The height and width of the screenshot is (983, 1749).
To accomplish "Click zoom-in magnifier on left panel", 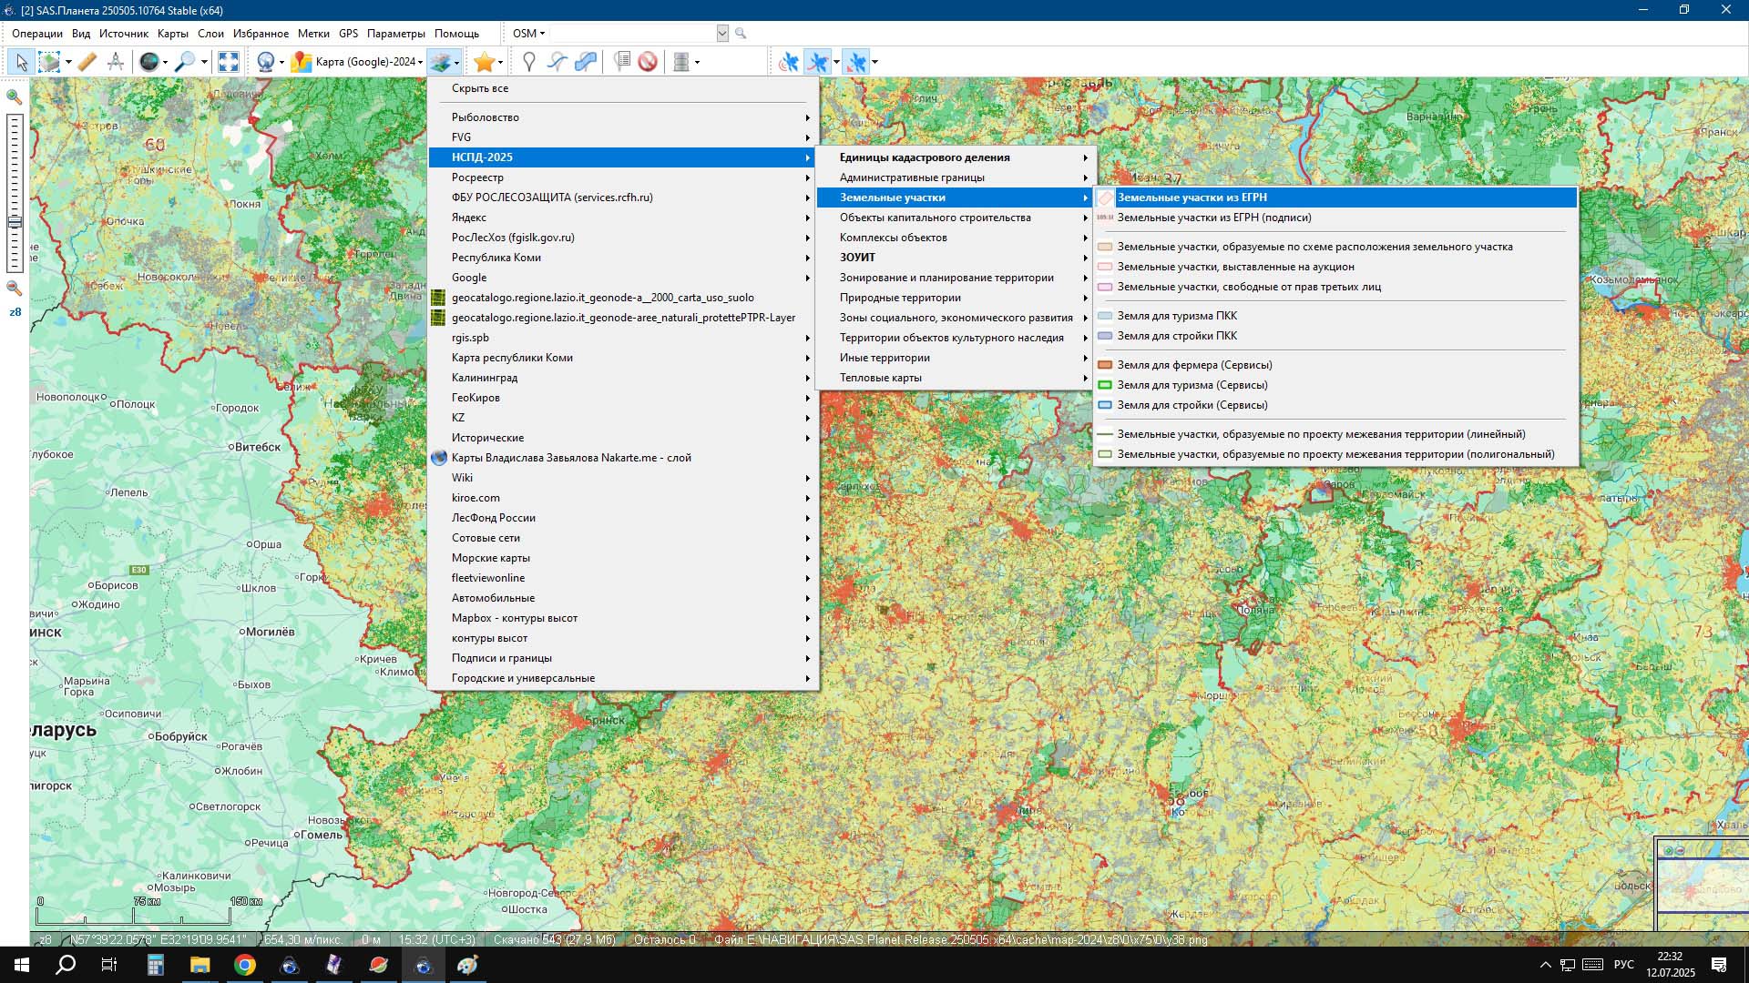I will click(15, 96).
